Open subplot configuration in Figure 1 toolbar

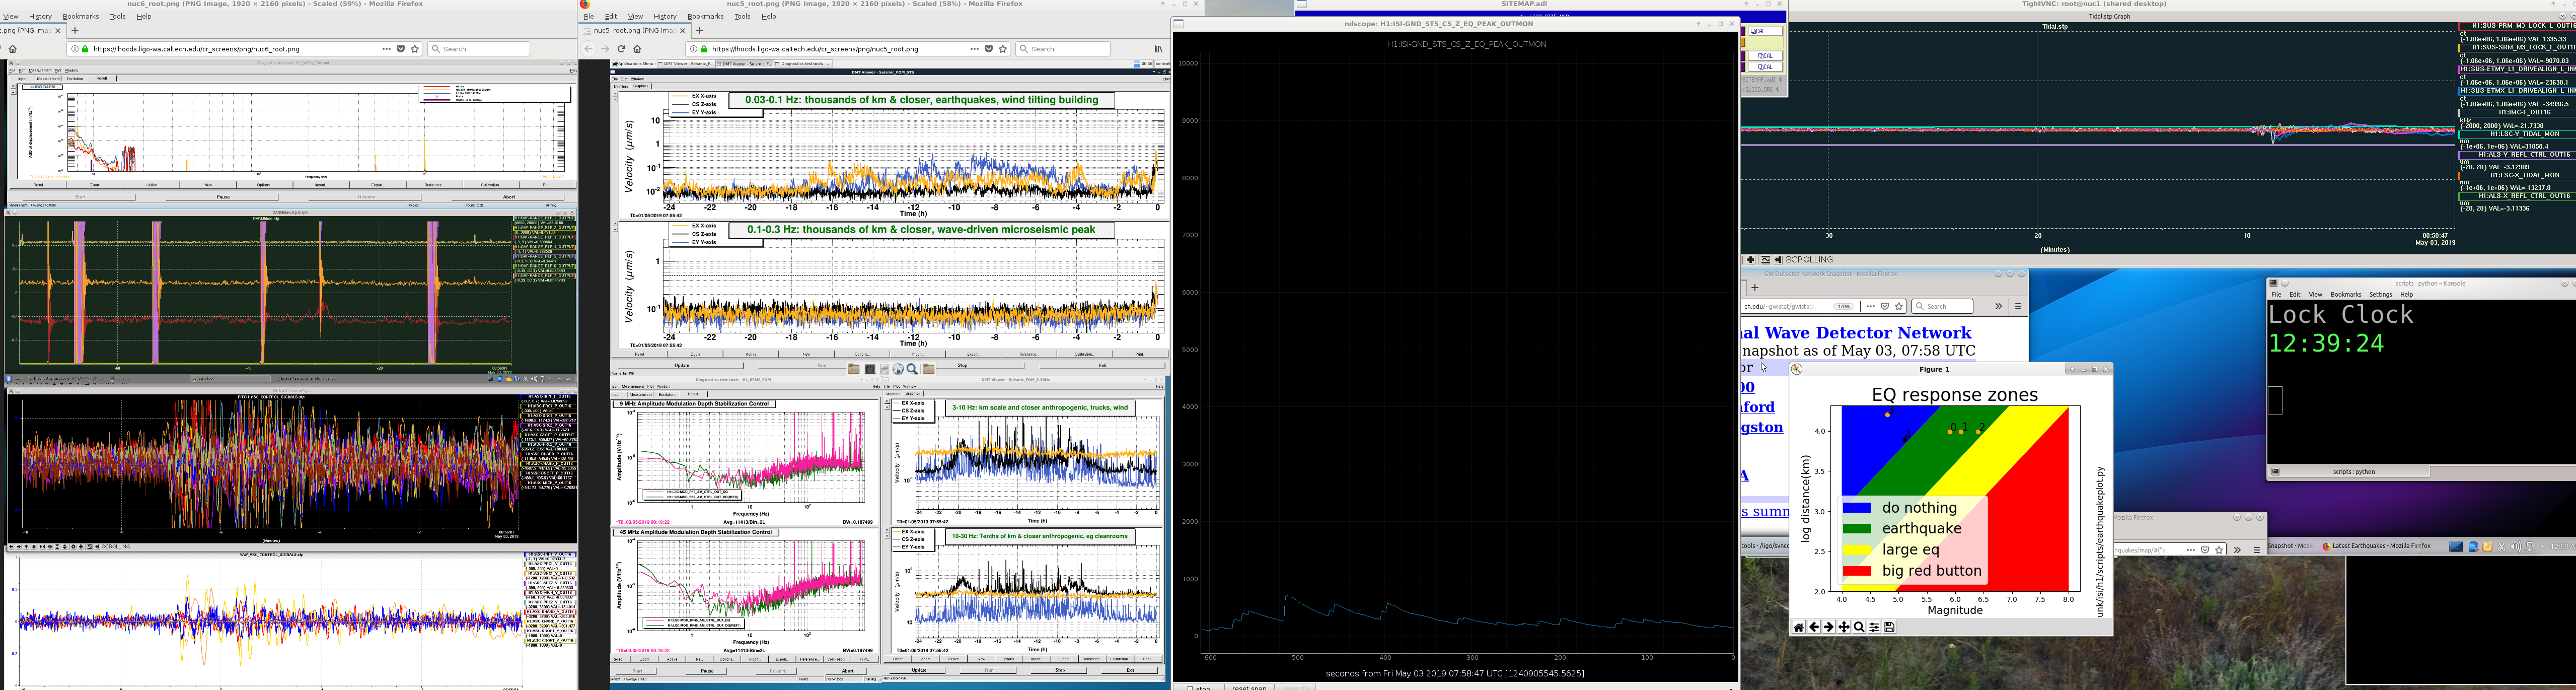[1874, 627]
